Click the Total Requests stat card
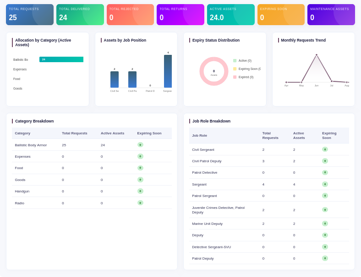 (x=30, y=15)
